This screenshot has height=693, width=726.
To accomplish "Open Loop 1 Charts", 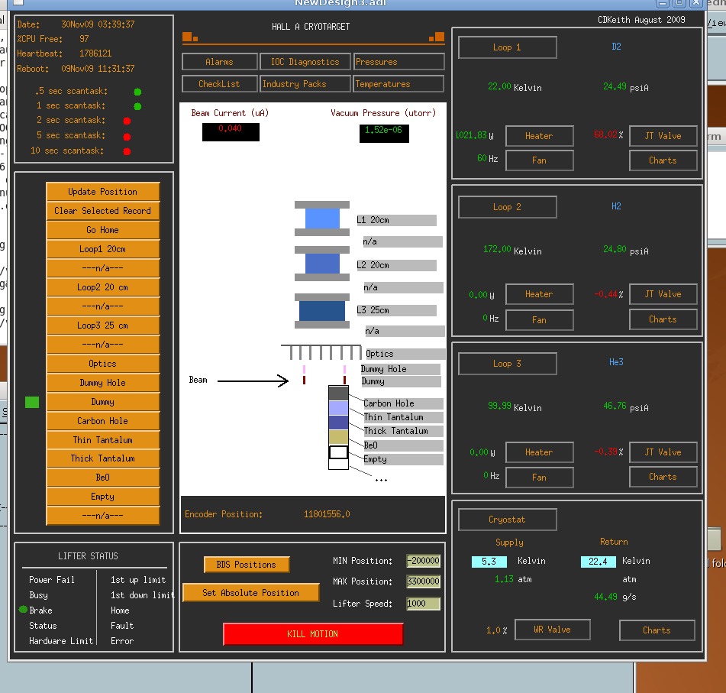I will click(x=663, y=160).
